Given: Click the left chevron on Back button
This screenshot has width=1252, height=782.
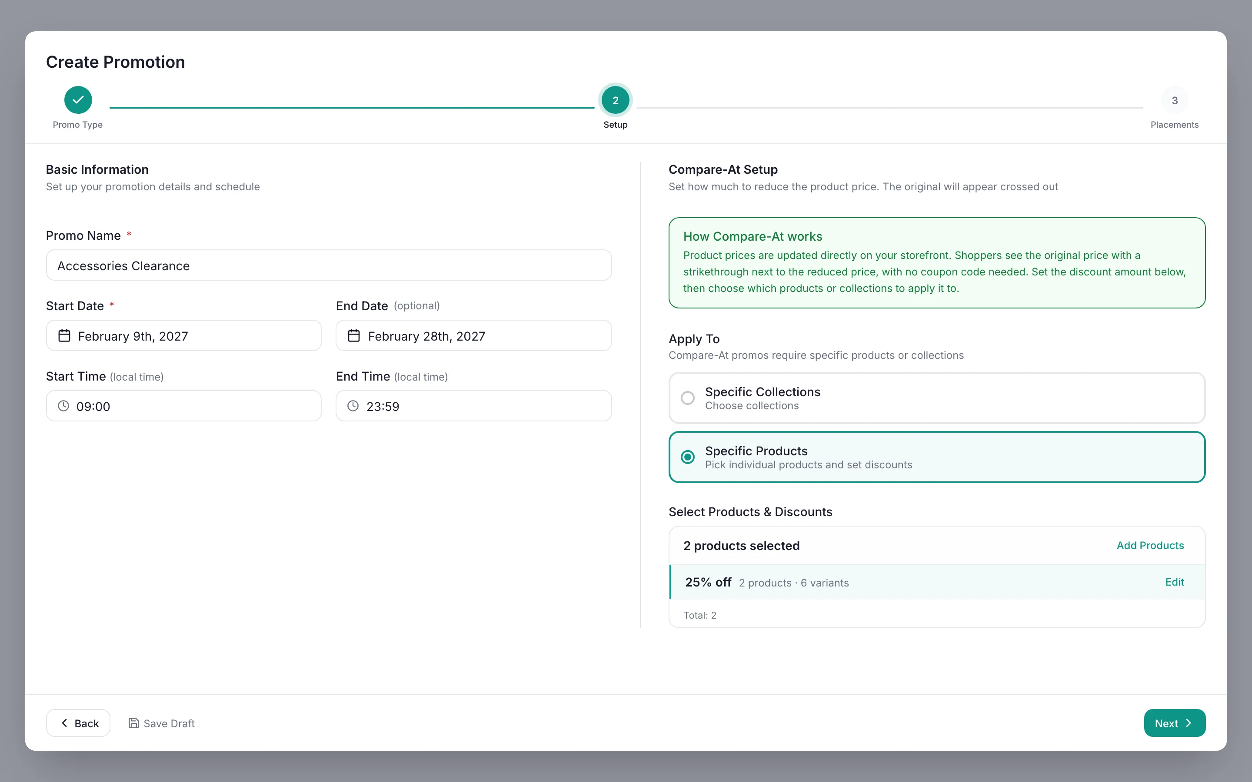Looking at the screenshot, I should point(64,723).
